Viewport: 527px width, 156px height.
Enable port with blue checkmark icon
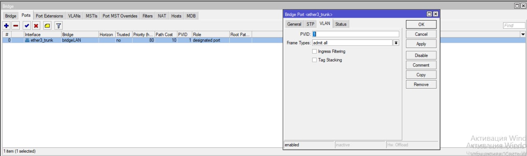pos(27,26)
